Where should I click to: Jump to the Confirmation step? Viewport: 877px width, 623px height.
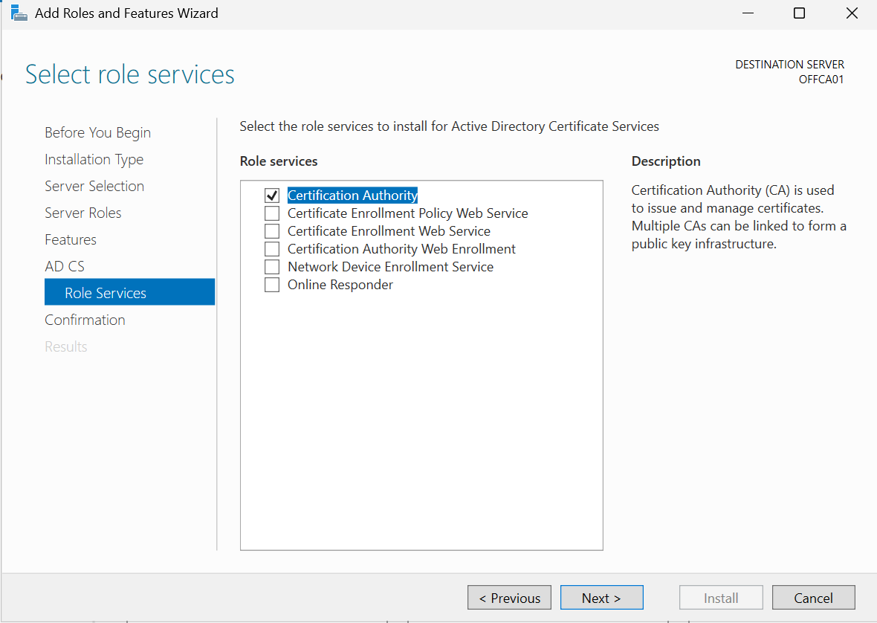point(85,320)
